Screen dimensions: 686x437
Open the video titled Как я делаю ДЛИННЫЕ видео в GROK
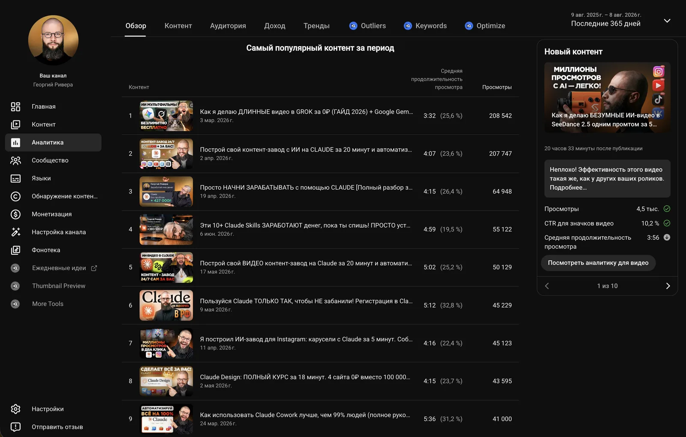pyautogui.click(x=307, y=112)
